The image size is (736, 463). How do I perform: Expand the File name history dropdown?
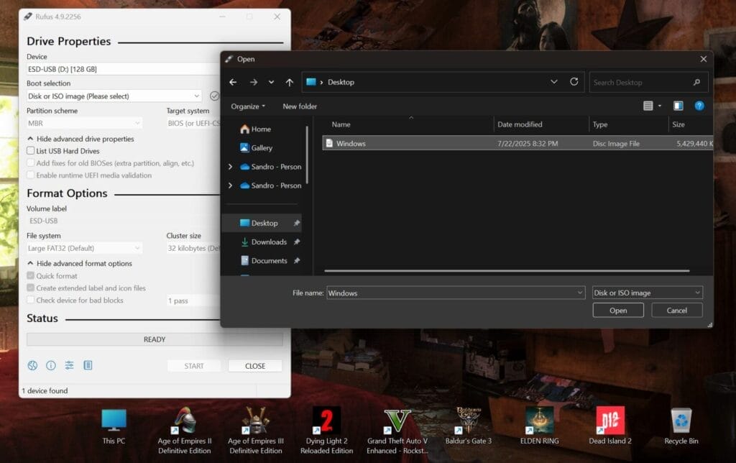[580, 293]
